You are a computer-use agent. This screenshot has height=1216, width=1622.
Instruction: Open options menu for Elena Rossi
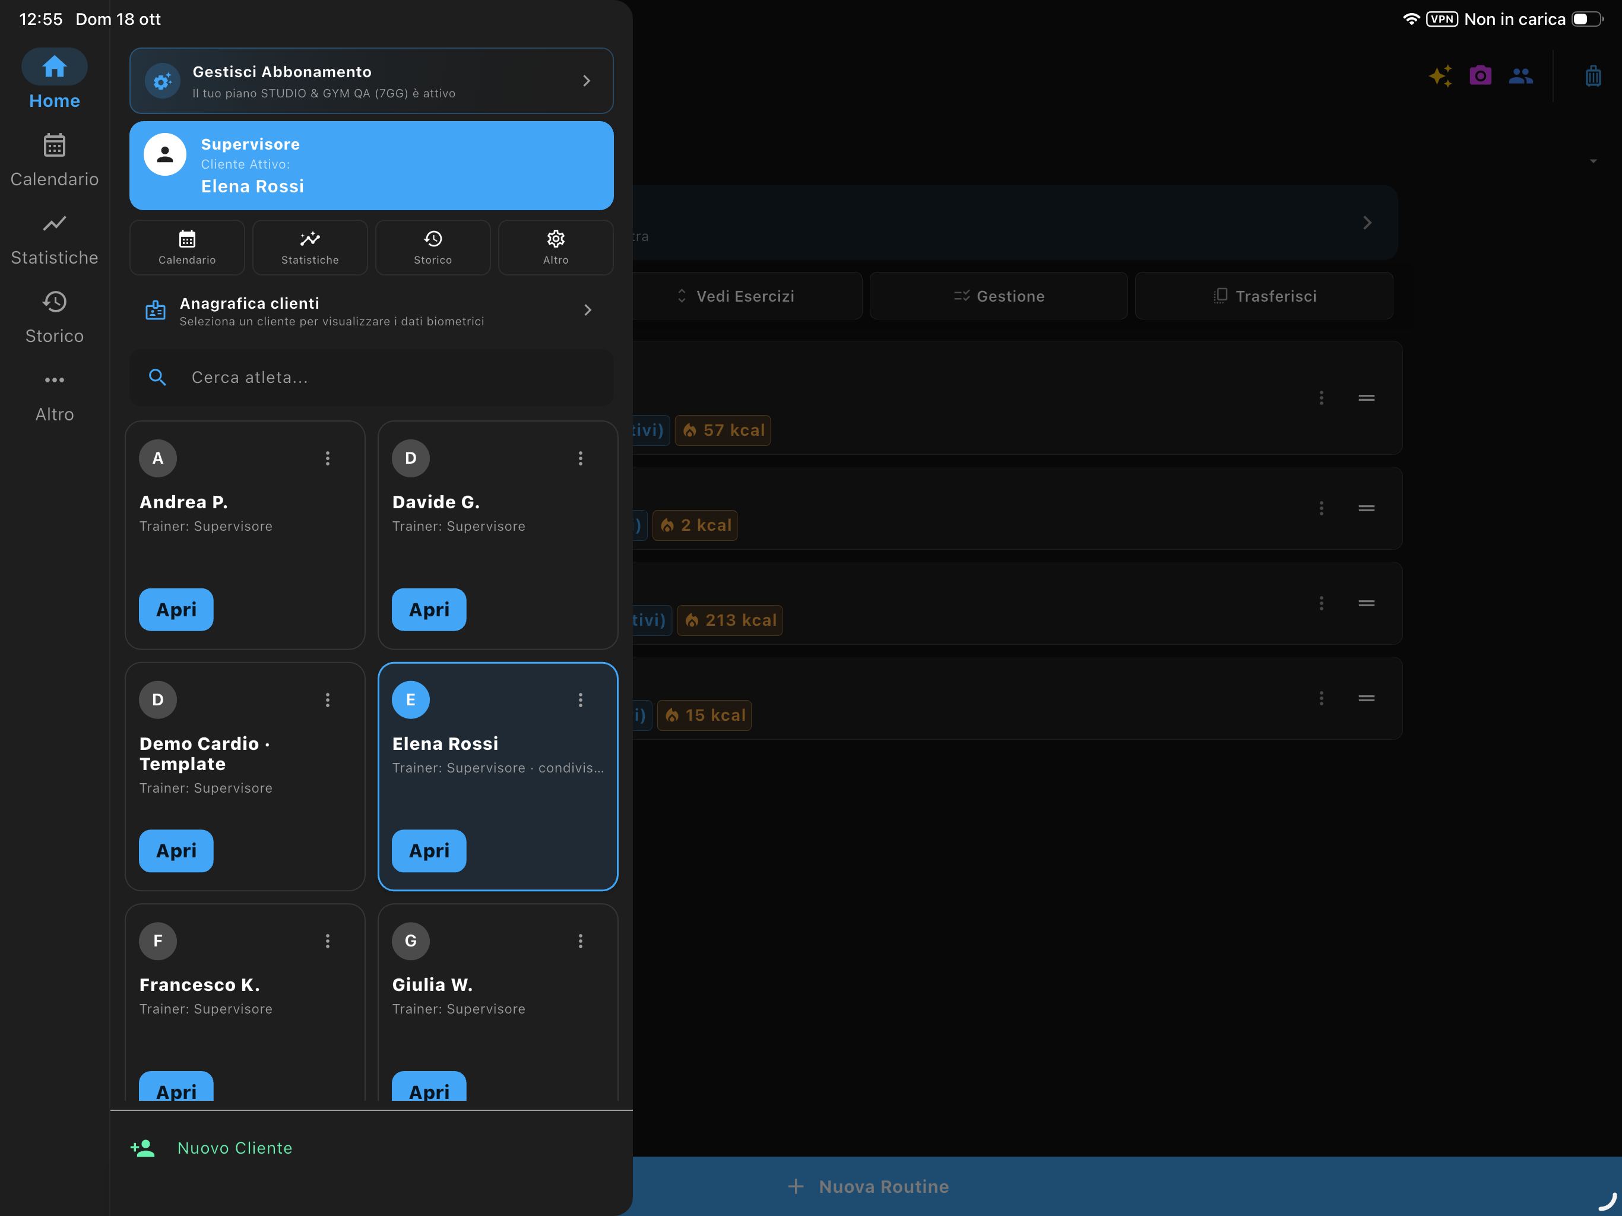[581, 699]
